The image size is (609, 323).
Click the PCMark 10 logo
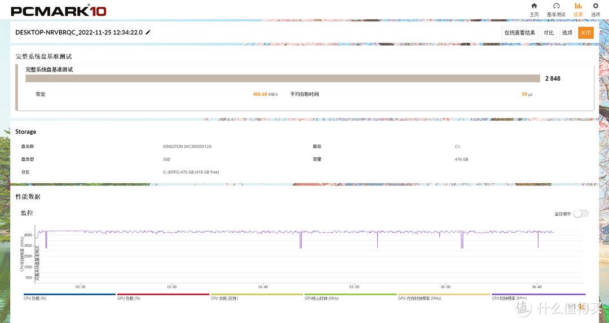coord(58,11)
